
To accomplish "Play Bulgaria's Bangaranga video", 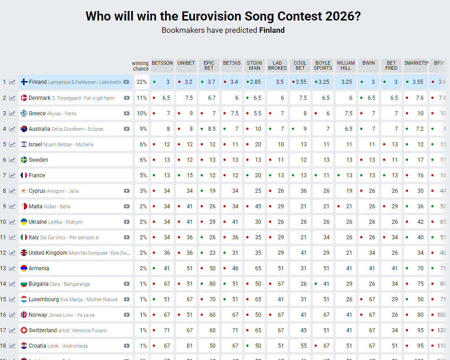I will (x=126, y=284).
